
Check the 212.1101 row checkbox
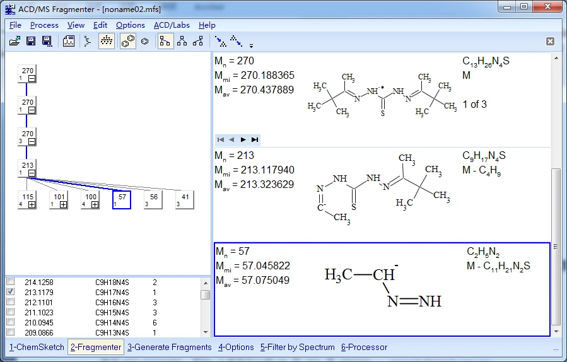click(x=11, y=301)
